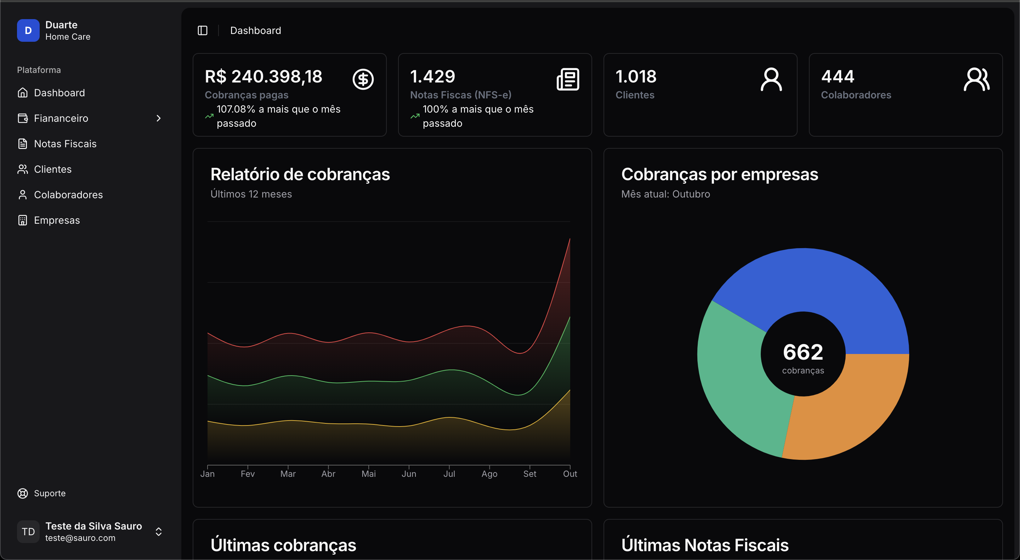Open the user account switcher chevrons
This screenshot has width=1020, height=560.
[158, 532]
